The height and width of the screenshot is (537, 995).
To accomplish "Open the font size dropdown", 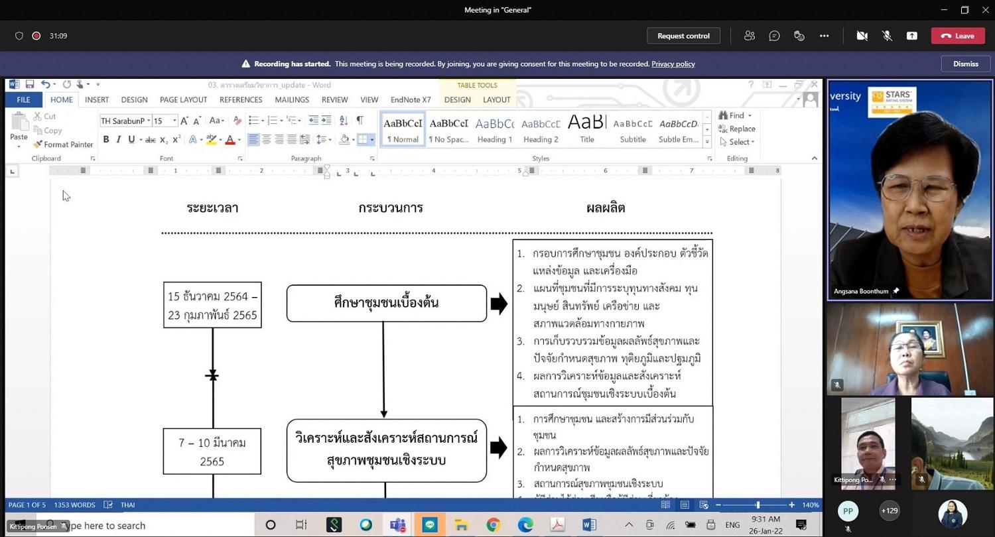I will pos(174,121).
